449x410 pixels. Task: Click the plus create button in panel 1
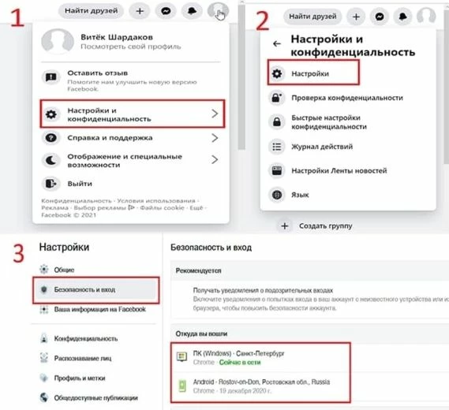(140, 11)
